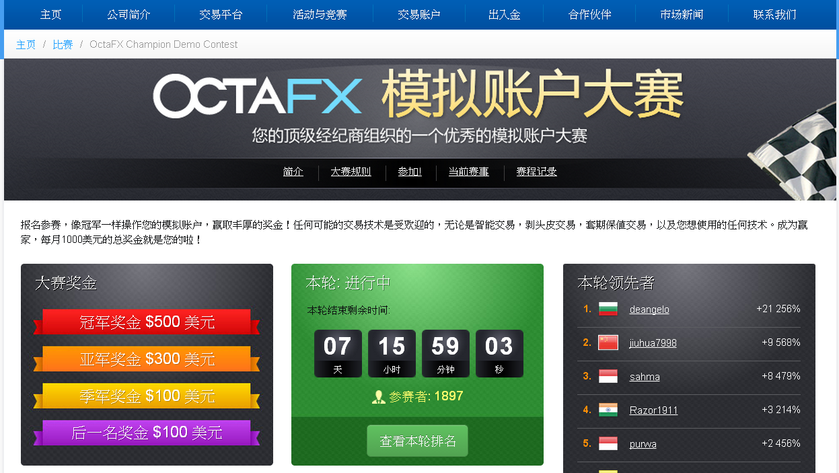Click the breadcrumb text OctaFX Champion Demo Contest
The image size is (839, 473).
(163, 44)
